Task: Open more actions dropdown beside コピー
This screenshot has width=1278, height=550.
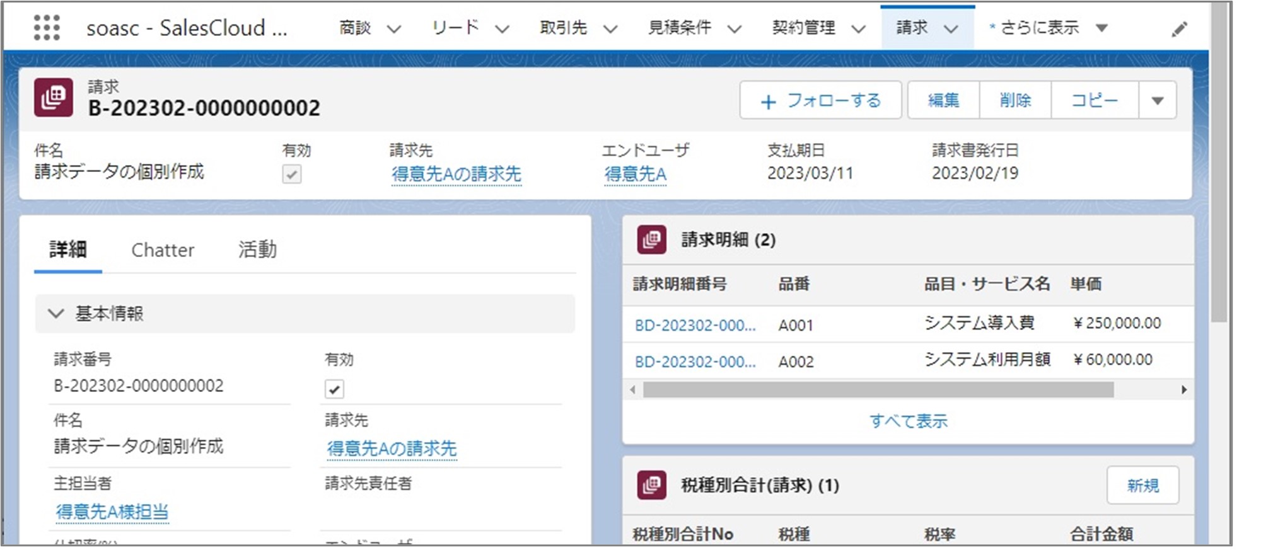Action: coord(1157,100)
